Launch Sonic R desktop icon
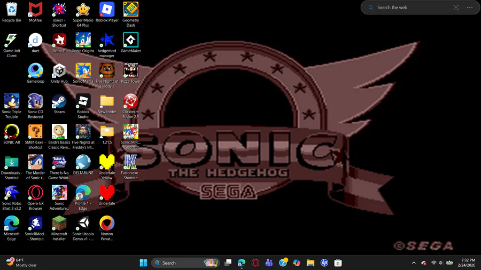 coord(59,43)
